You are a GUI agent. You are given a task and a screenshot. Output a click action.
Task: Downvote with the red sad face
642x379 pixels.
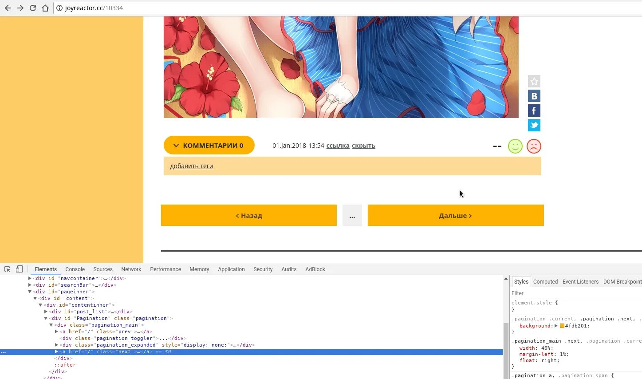point(534,146)
